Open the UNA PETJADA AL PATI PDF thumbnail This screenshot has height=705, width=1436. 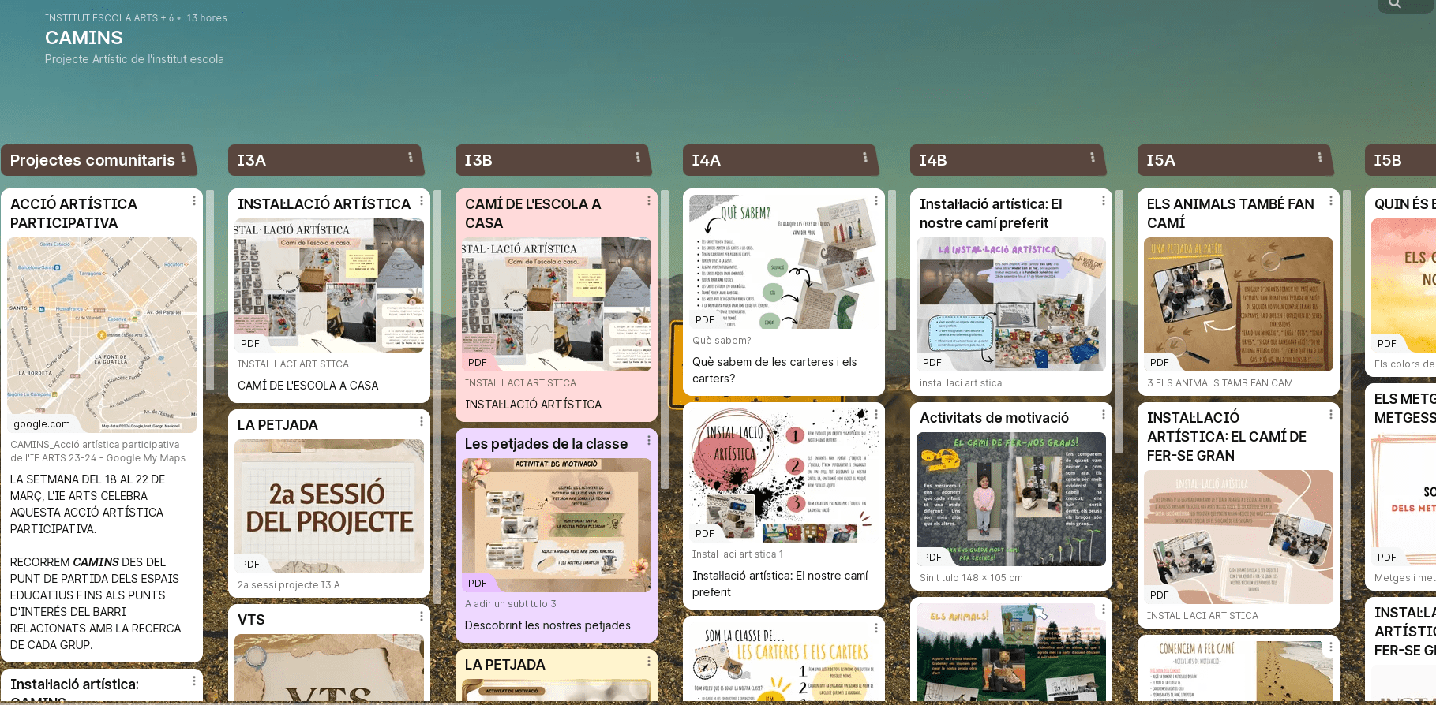(x=1239, y=304)
